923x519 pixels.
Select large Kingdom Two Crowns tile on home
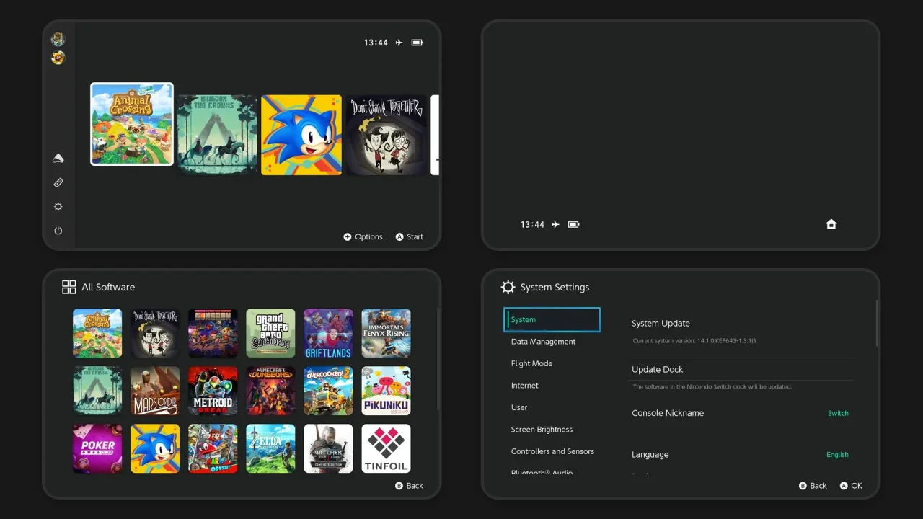(x=217, y=135)
